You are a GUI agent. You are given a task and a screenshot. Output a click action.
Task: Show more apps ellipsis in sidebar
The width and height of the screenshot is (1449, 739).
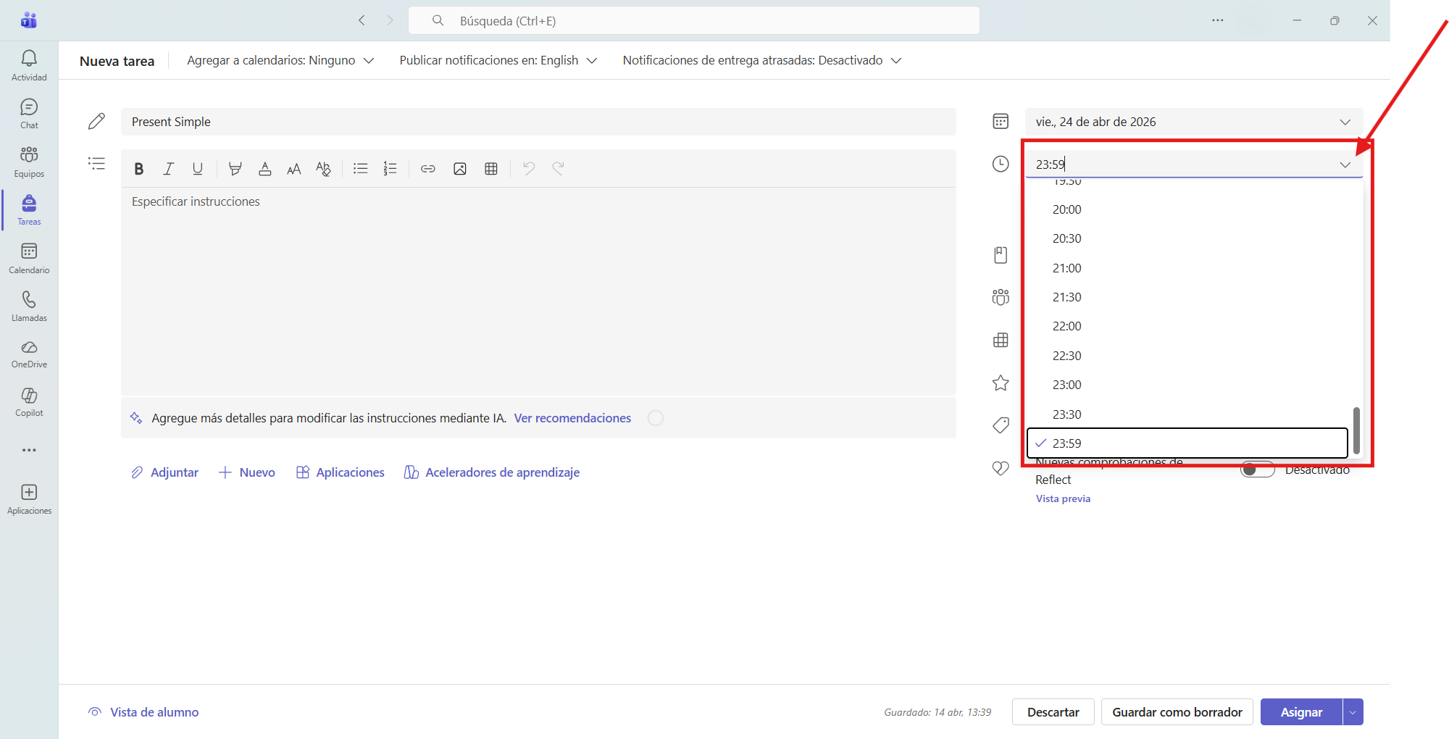(x=29, y=450)
